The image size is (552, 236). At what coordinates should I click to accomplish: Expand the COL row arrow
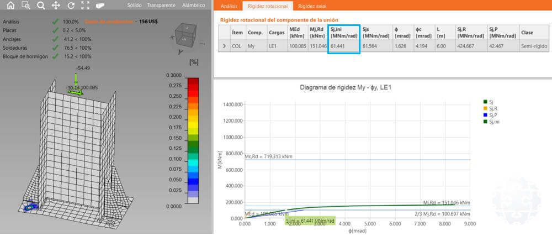click(x=224, y=46)
